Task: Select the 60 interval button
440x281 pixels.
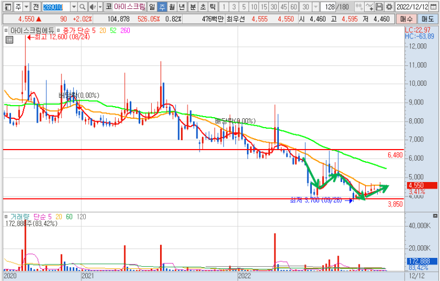Action: point(294,7)
